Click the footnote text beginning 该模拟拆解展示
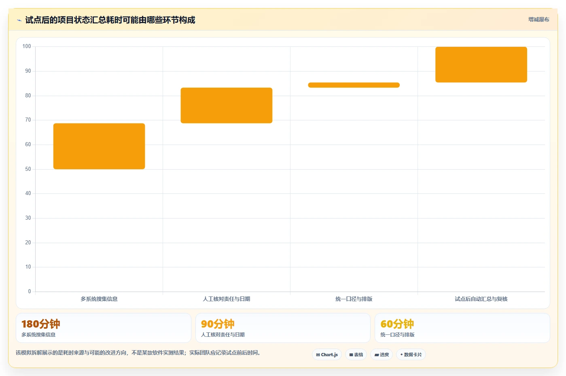The height and width of the screenshot is (376, 566). click(139, 353)
